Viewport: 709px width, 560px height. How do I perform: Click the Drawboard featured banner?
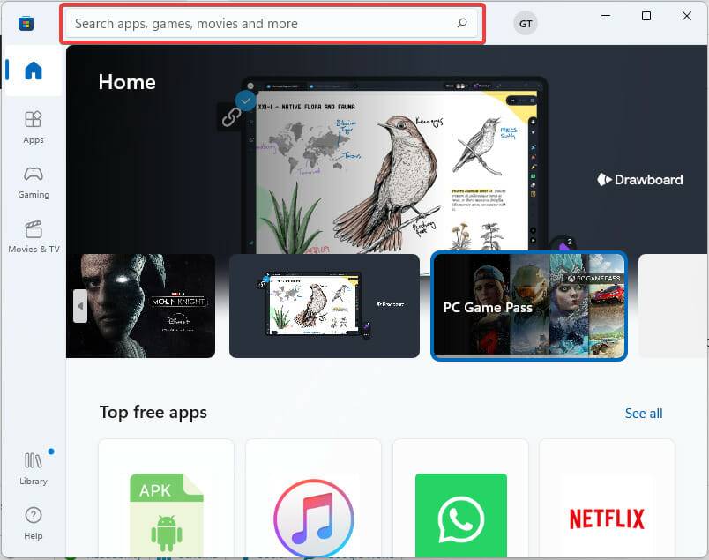pos(639,179)
